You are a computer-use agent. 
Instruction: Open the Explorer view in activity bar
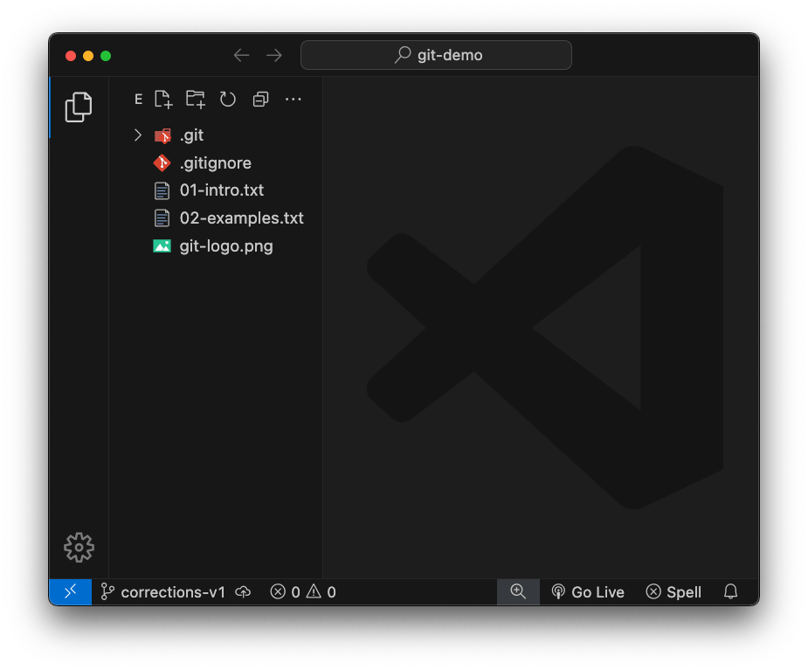click(x=79, y=107)
